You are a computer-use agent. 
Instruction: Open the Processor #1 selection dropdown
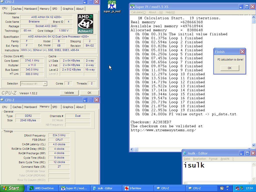click(45, 84)
